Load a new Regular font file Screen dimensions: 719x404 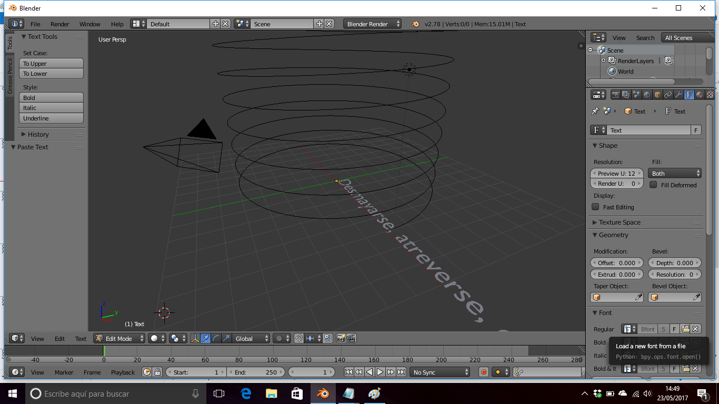coord(685,329)
